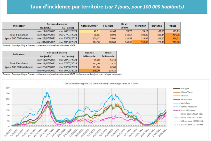Select the Rennes Métropole column header
Viewport: 211px width, 141px height.
[89, 54]
